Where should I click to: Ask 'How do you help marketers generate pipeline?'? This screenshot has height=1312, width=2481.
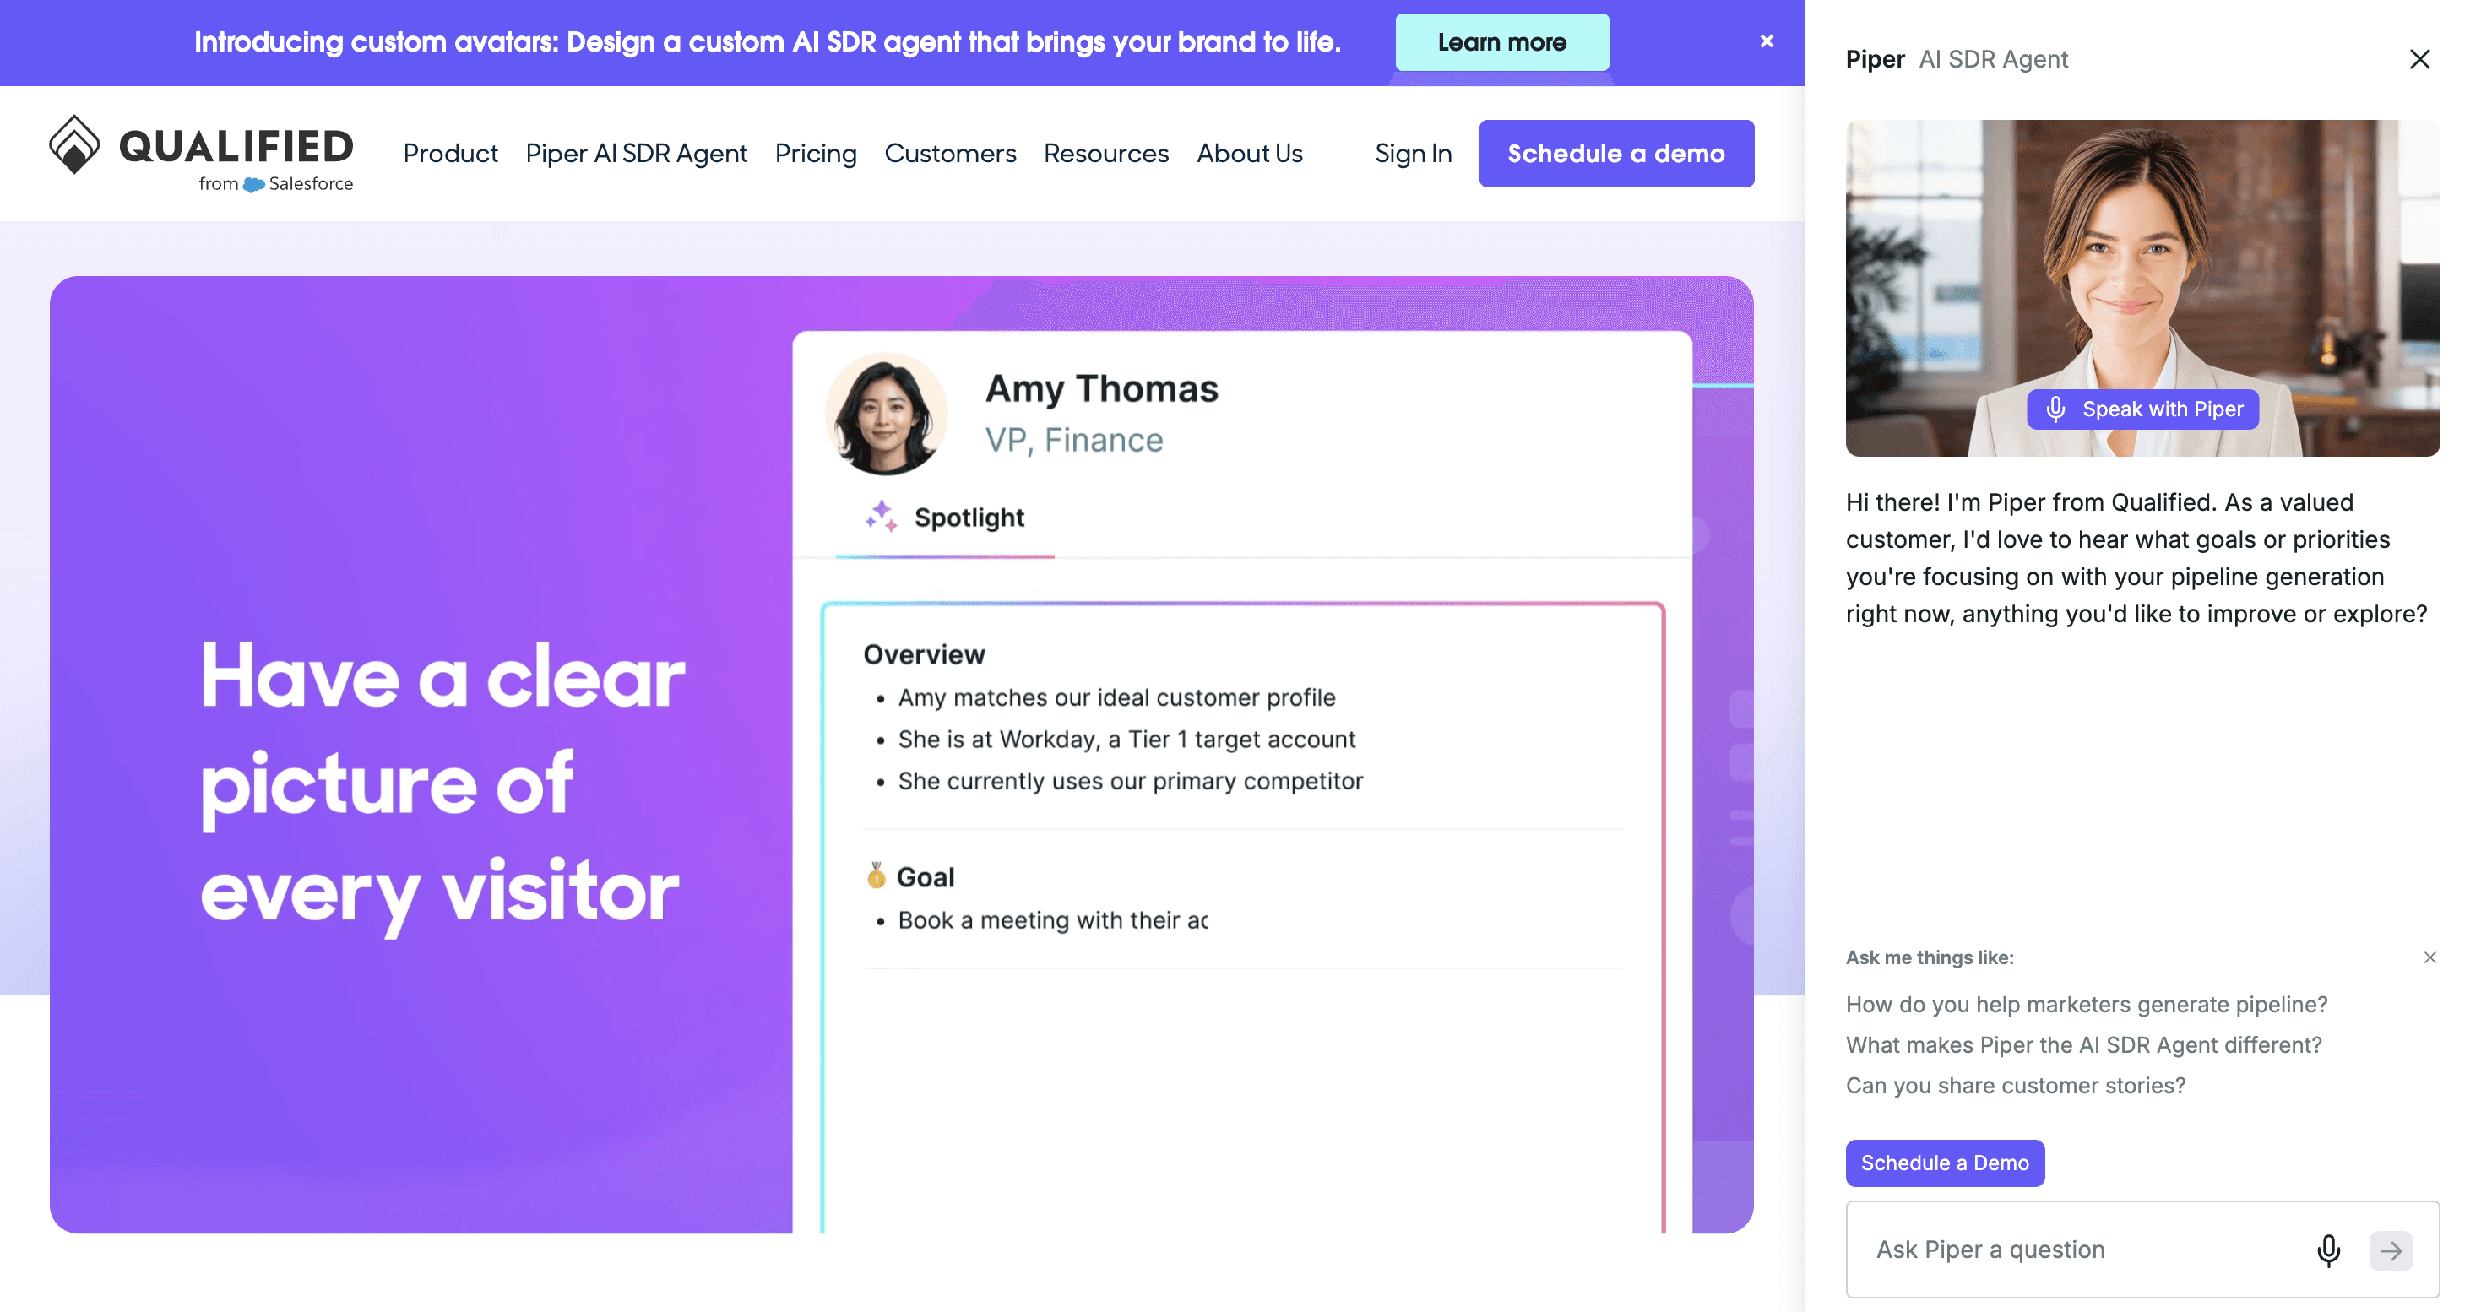pyautogui.click(x=2086, y=1004)
